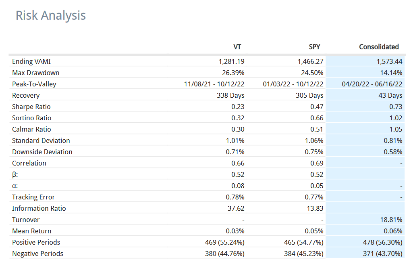Select the SPY column header
Image resolution: width=413 pixels, height=262 pixels.
pos(315,47)
